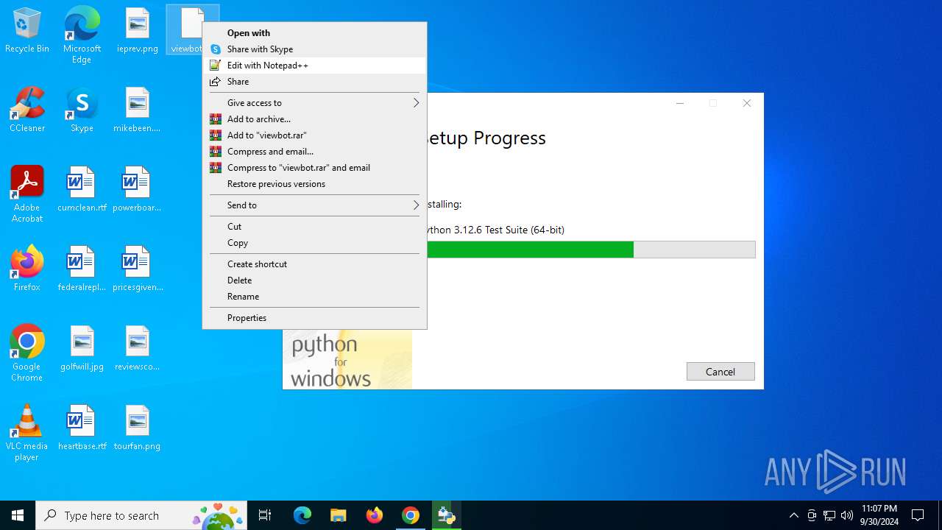
Task: Open Skype desktop shortcut
Action: coord(82,110)
